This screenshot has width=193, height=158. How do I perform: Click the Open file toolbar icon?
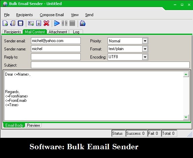click(13, 23)
